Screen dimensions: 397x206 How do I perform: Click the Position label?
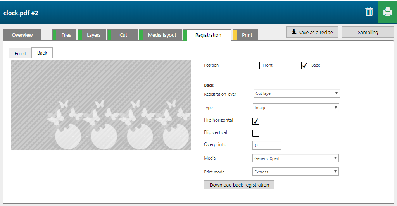pos(211,65)
